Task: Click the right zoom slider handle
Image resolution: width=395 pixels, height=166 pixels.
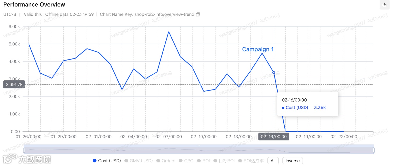Action: pos(374,150)
